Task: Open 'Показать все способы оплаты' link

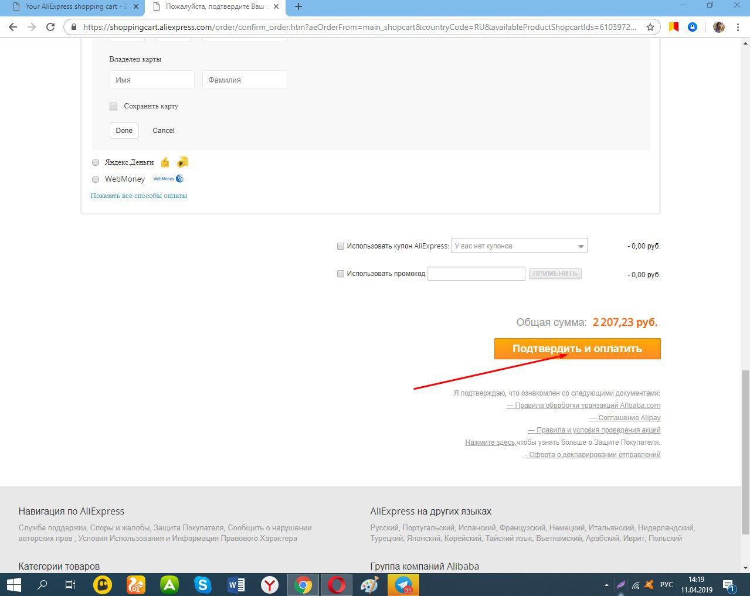Action: click(139, 196)
